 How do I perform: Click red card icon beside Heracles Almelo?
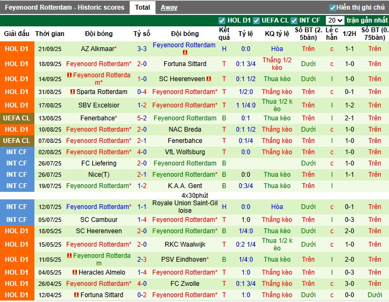click(75, 272)
